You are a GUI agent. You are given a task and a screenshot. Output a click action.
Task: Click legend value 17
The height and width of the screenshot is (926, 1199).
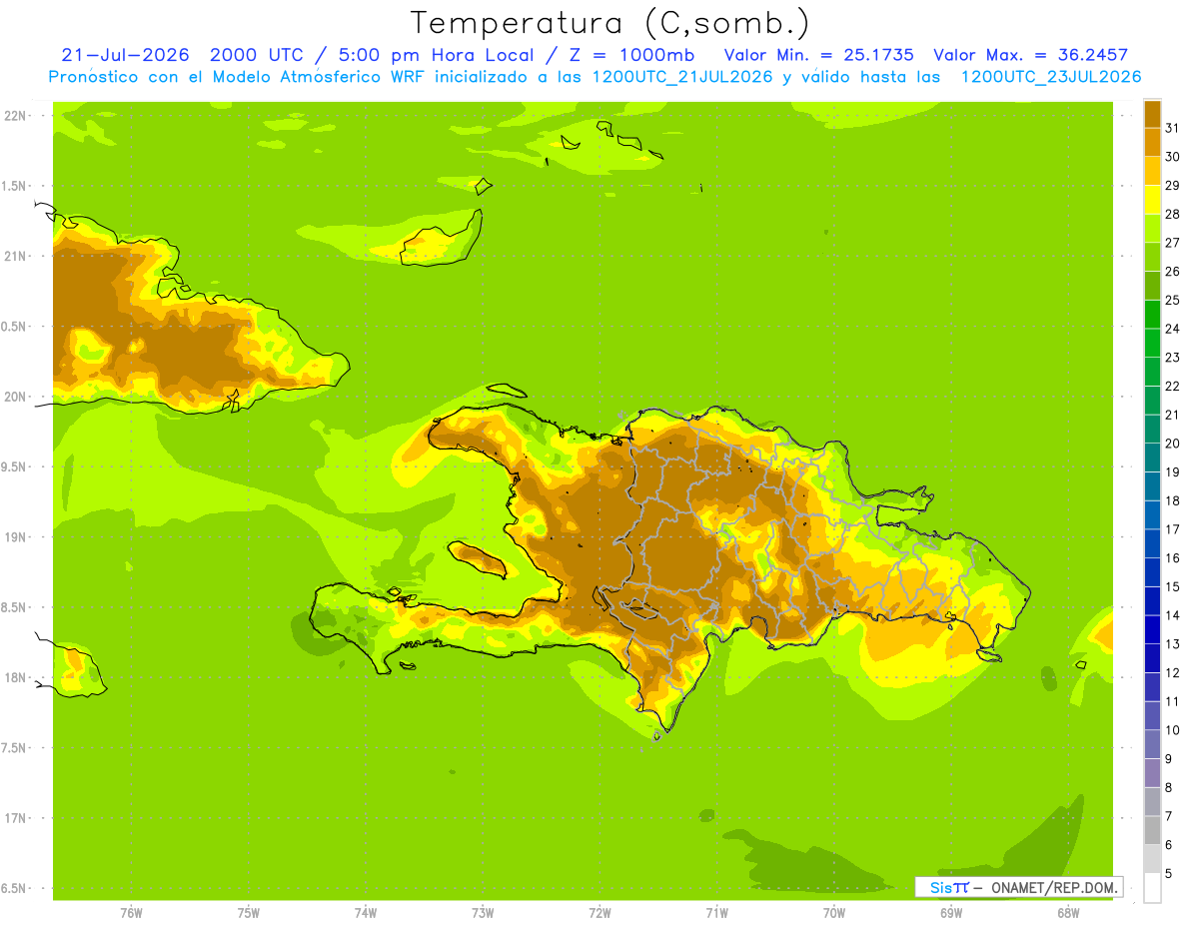(1173, 529)
